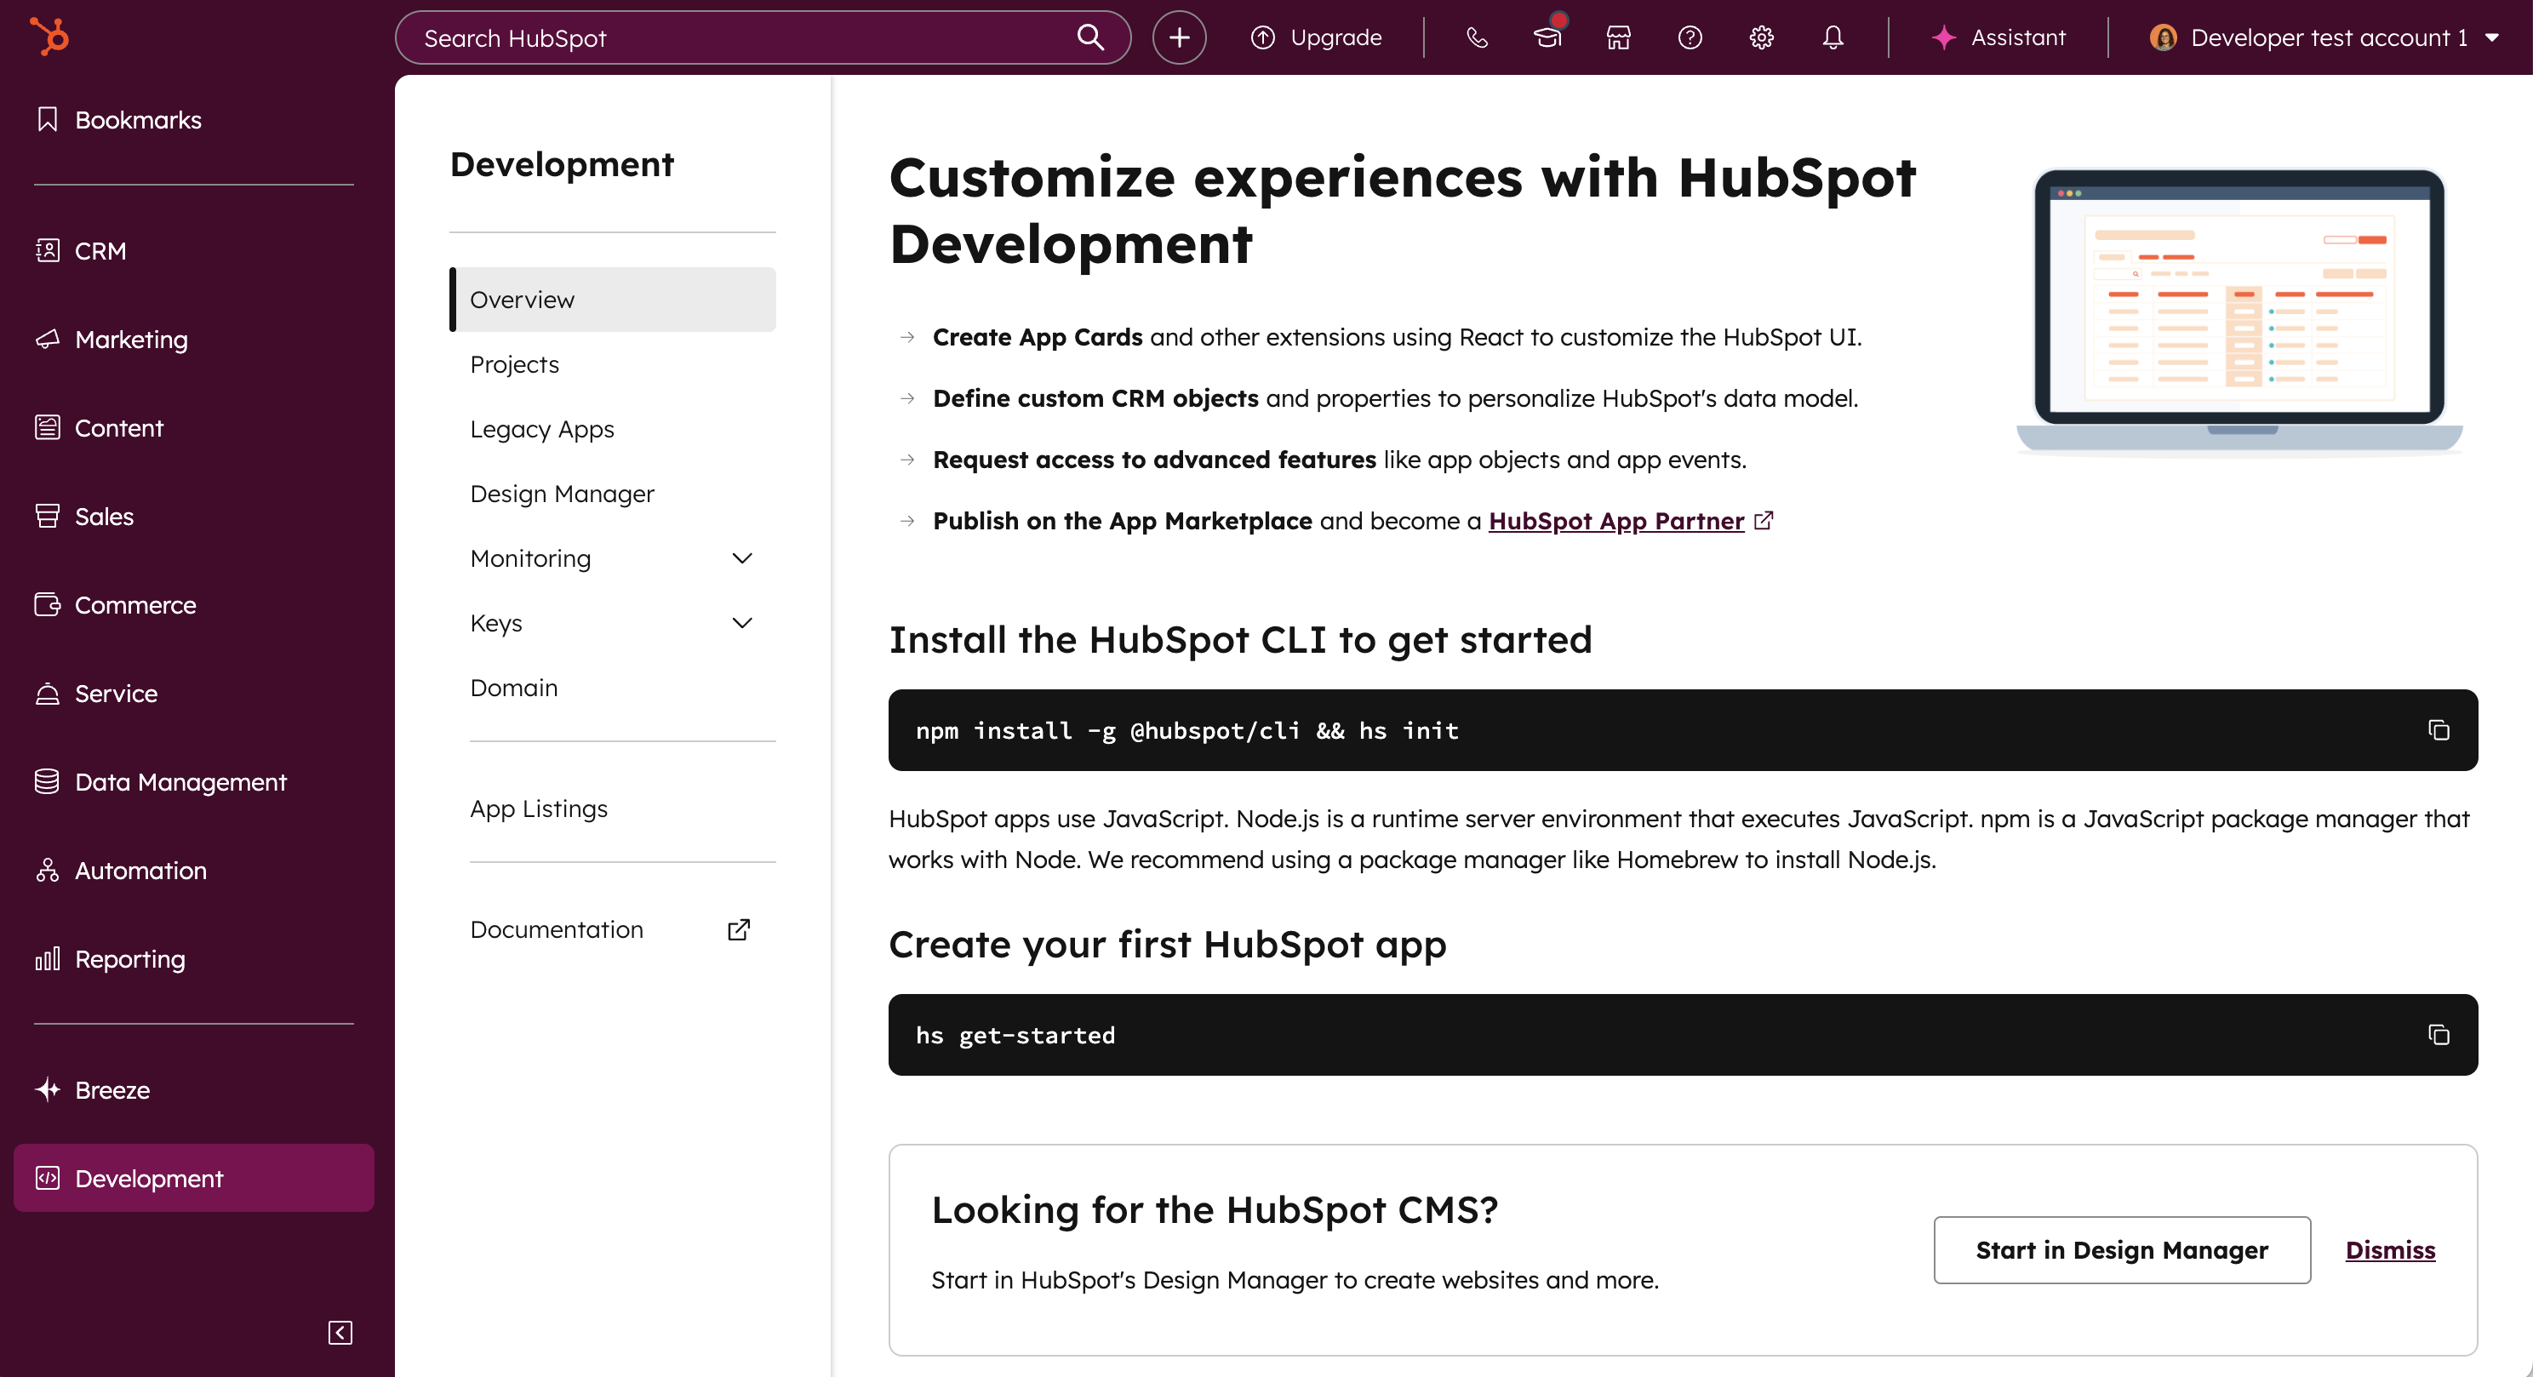2533x1377 pixels.
Task: Open App Listings
Action: click(539, 808)
